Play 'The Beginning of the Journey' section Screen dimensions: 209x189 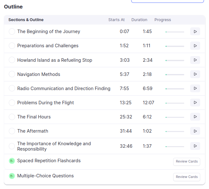(x=195, y=31)
